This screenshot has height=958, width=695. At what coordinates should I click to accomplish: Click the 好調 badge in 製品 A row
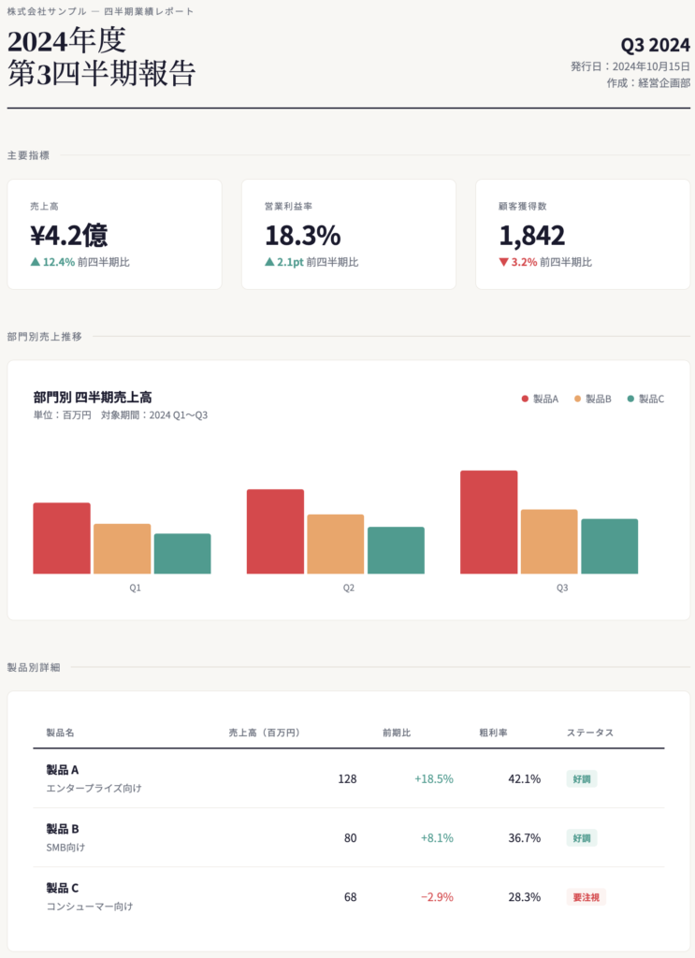point(581,778)
